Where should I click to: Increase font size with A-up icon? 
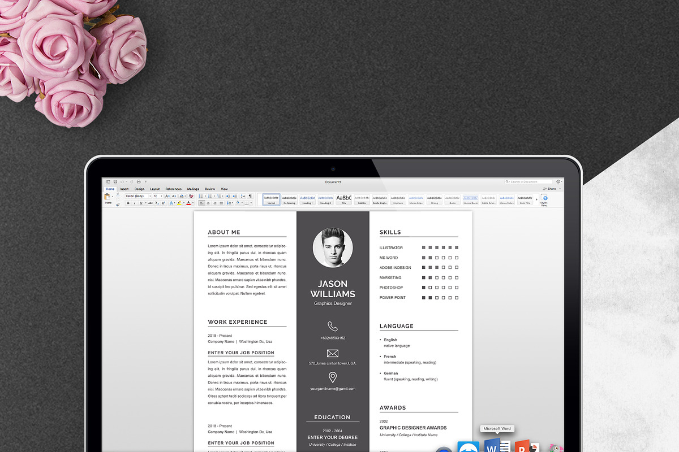click(167, 196)
